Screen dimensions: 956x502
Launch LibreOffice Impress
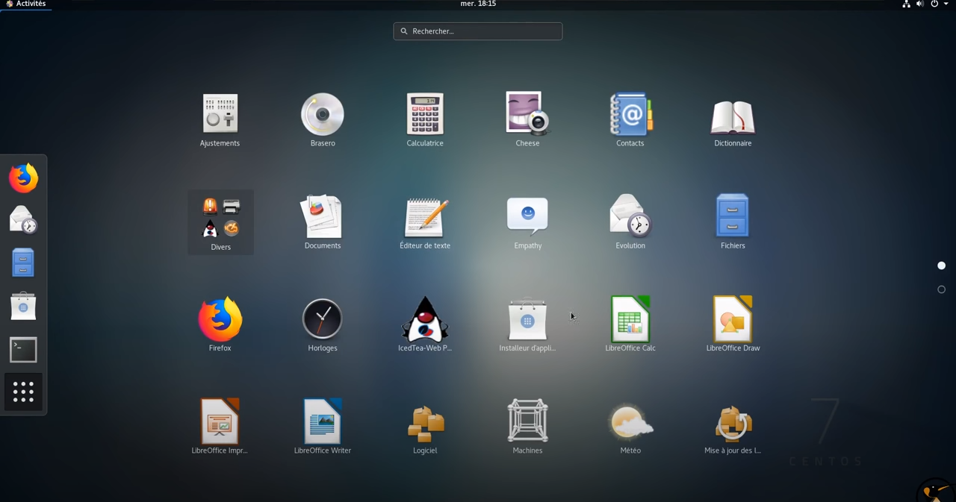click(220, 427)
